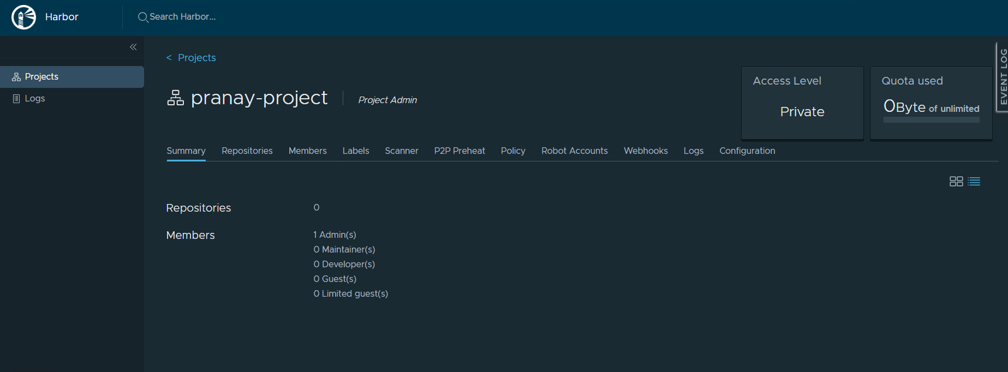1008x372 pixels.
Task: Click the 0Byte of unlimited text
Action: point(931,106)
